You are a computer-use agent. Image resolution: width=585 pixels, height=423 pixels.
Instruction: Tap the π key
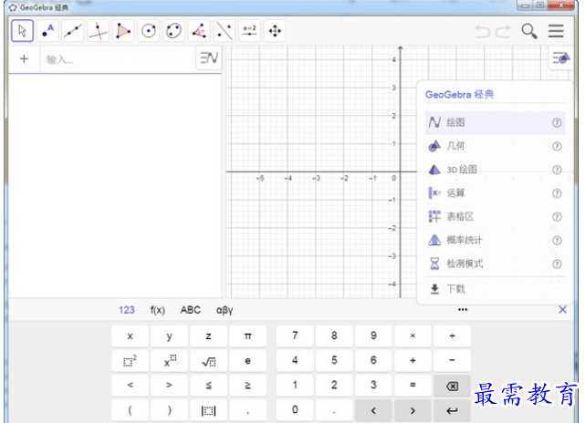[x=247, y=335]
